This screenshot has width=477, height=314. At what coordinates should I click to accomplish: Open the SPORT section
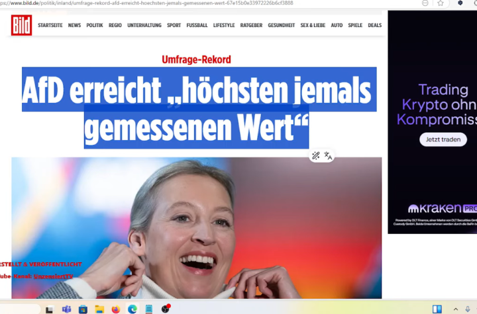[x=174, y=25]
